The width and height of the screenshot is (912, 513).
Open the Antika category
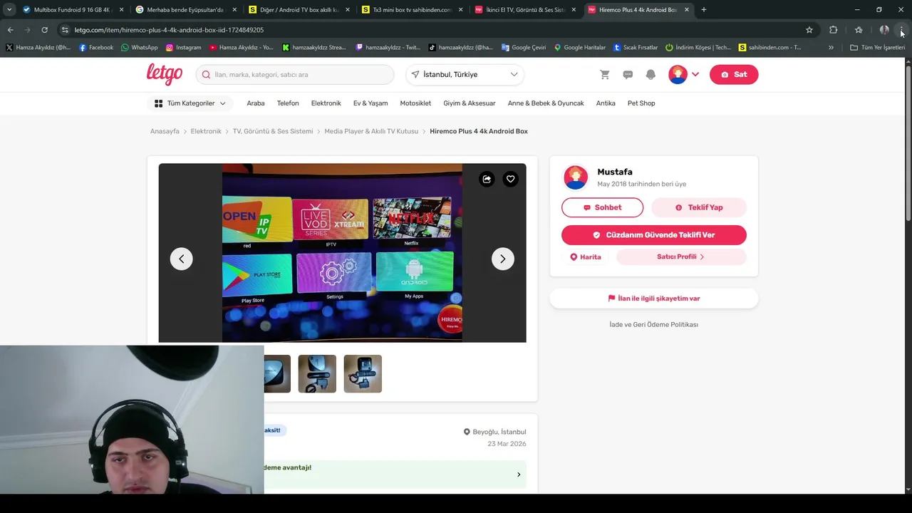(606, 103)
